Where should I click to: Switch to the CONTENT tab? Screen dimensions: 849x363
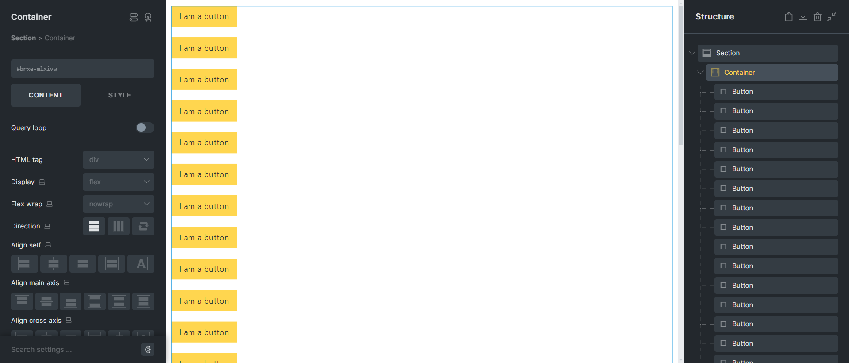46,95
